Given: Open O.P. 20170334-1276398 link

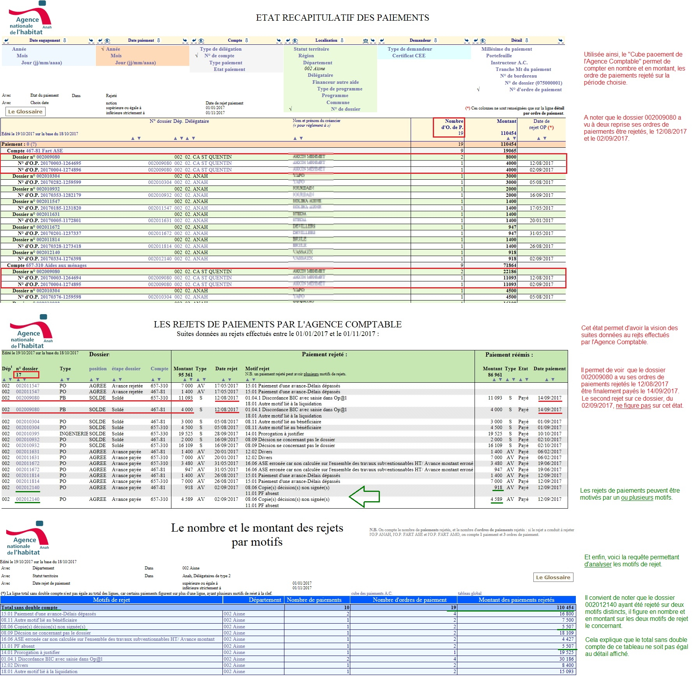Looking at the screenshot, I should click(x=61, y=259).
